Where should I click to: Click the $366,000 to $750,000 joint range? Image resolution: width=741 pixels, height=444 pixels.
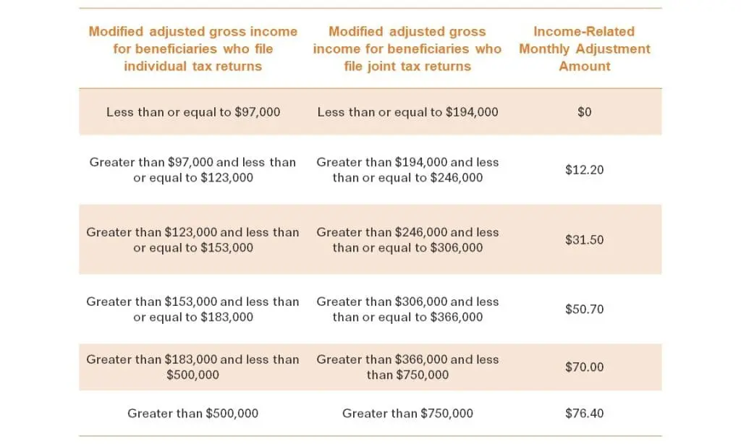[407, 367]
